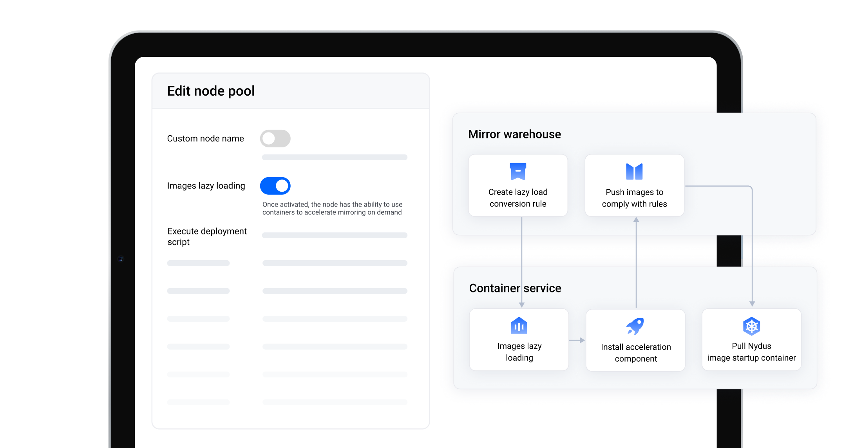Image resolution: width=854 pixels, height=448 pixels.
Task: Click the Execute deployment script input bar
Action: tap(335, 236)
